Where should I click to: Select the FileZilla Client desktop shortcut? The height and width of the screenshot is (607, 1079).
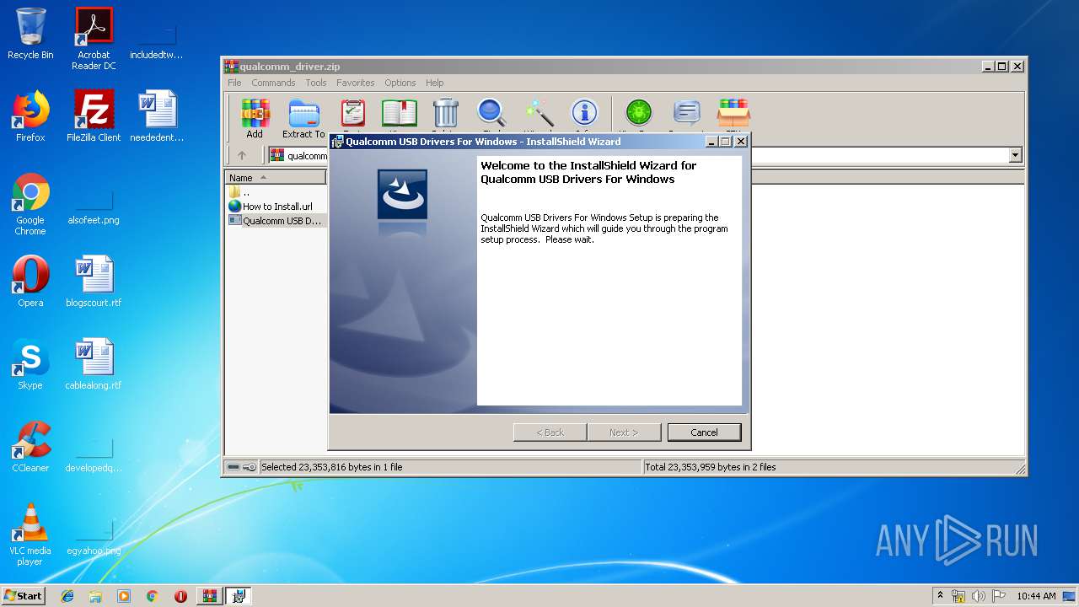(x=94, y=115)
